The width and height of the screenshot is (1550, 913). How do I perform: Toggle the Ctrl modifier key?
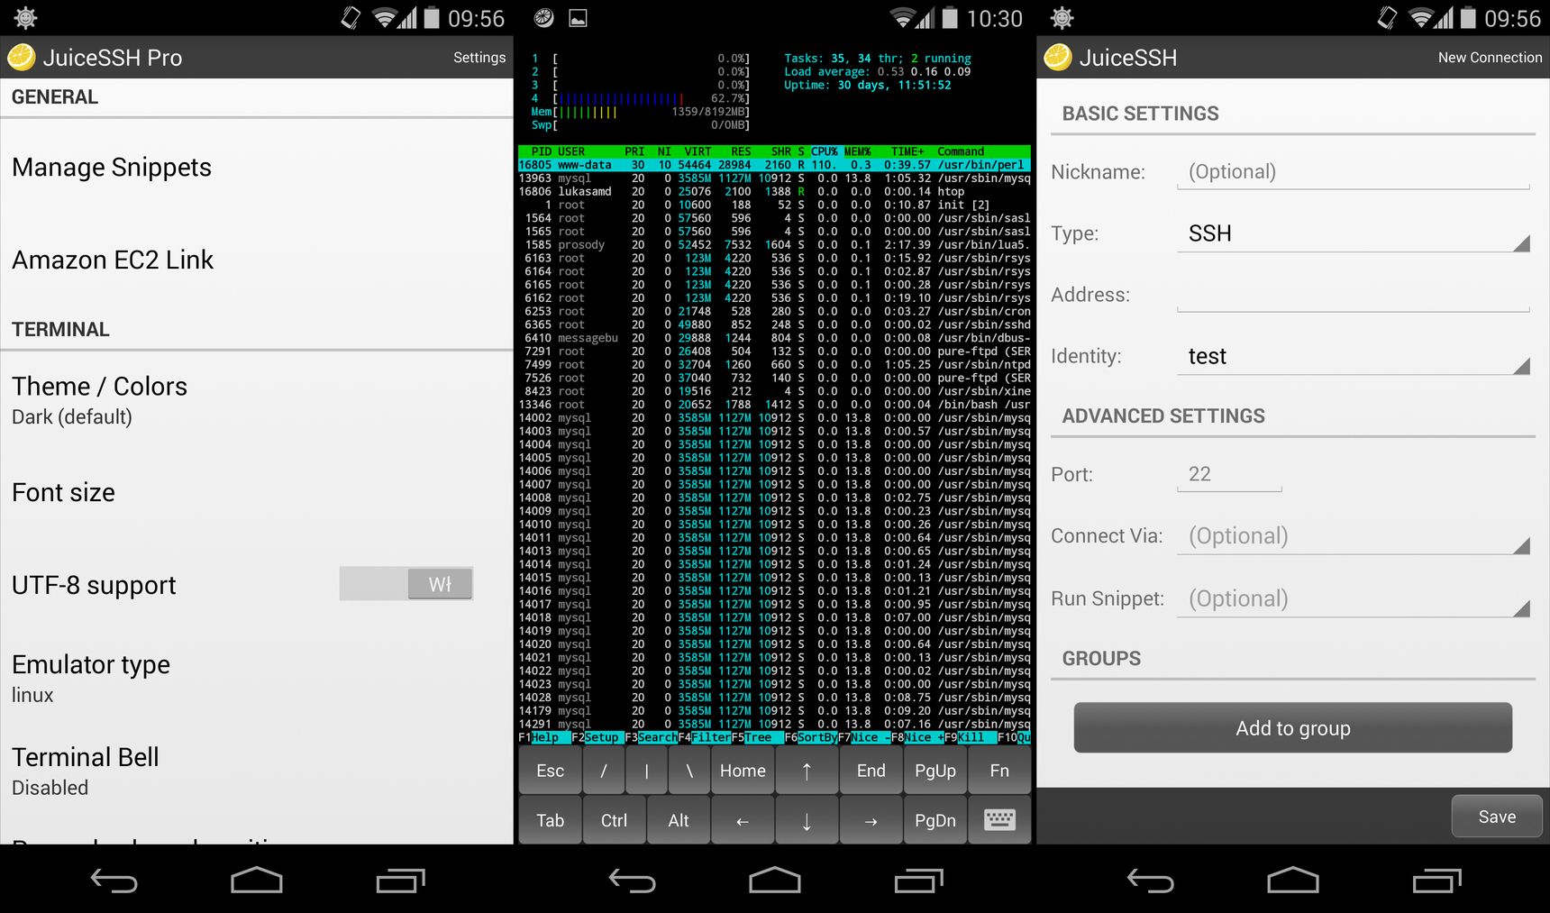click(614, 820)
